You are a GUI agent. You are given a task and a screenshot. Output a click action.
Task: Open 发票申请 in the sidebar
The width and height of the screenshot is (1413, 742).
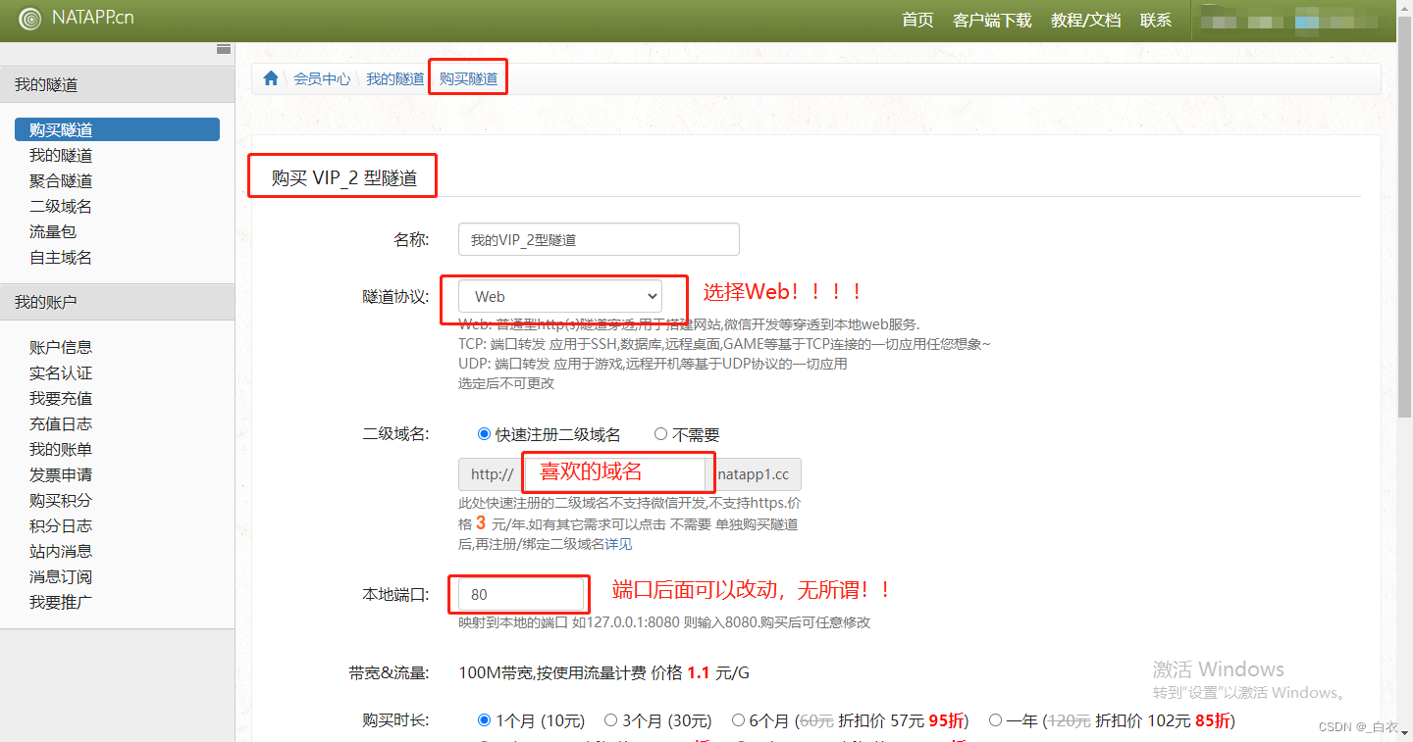(x=61, y=474)
